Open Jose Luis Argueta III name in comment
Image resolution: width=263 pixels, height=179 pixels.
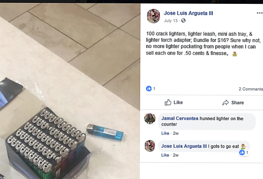[x=184, y=146]
